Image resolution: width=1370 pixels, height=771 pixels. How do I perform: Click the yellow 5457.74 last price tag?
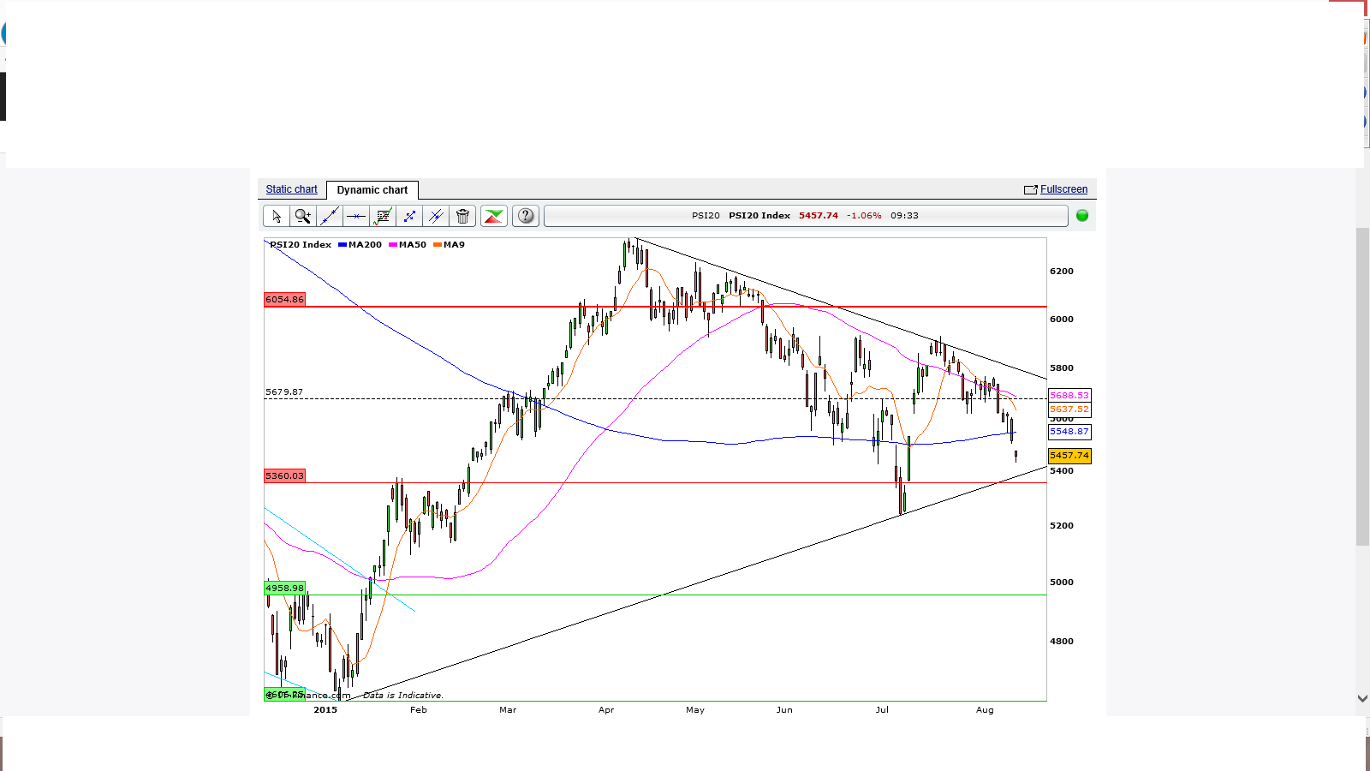coord(1069,456)
